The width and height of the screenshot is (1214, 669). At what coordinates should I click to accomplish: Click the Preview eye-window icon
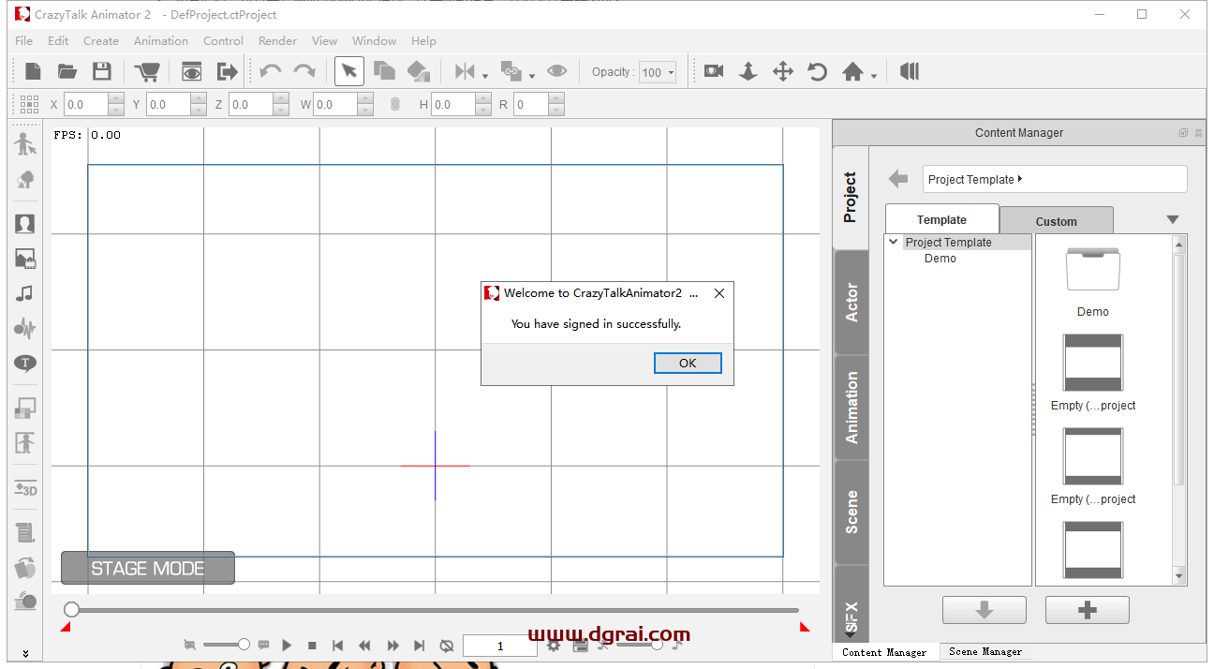point(192,71)
